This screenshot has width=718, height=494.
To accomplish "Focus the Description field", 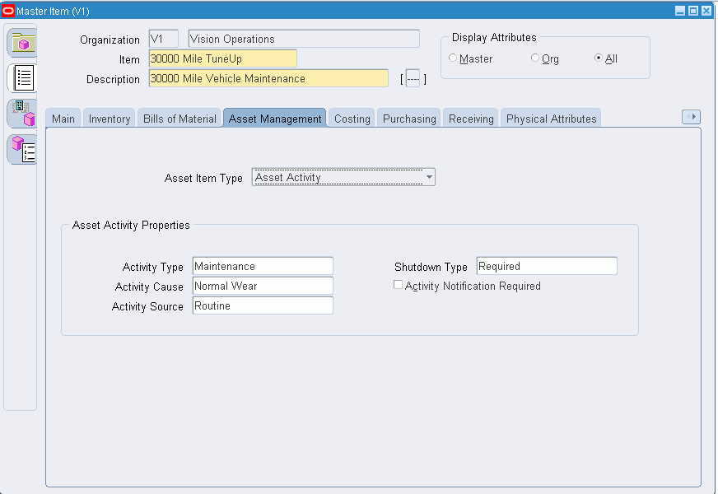I will point(268,78).
